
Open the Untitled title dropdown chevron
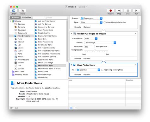click(x=86, y=7)
